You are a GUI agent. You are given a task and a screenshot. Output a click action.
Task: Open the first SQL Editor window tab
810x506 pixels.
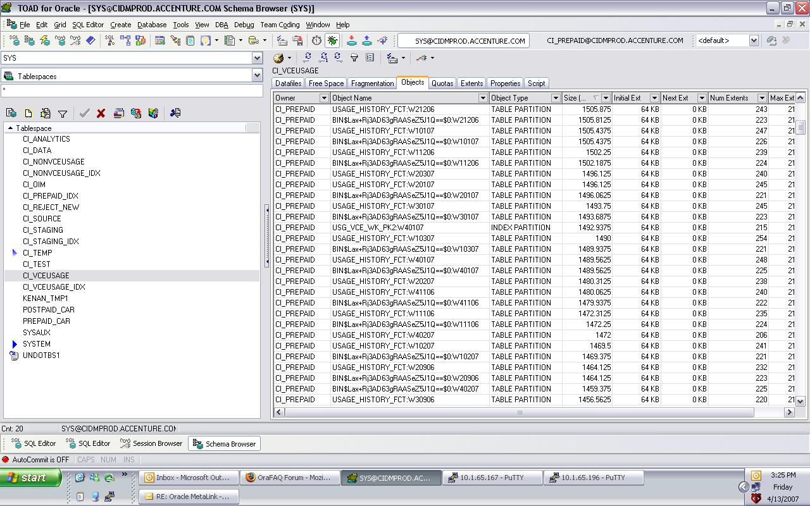[34, 443]
